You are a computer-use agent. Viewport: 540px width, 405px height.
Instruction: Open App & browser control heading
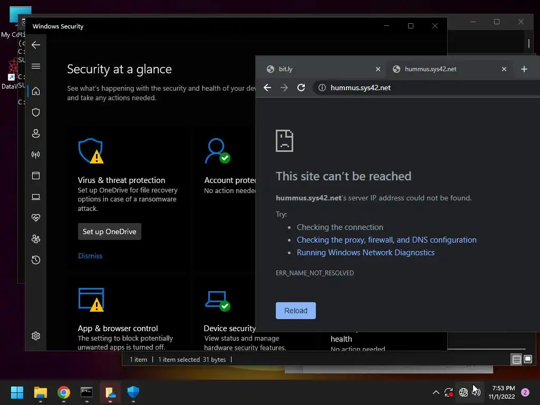(x=118, y=328)
